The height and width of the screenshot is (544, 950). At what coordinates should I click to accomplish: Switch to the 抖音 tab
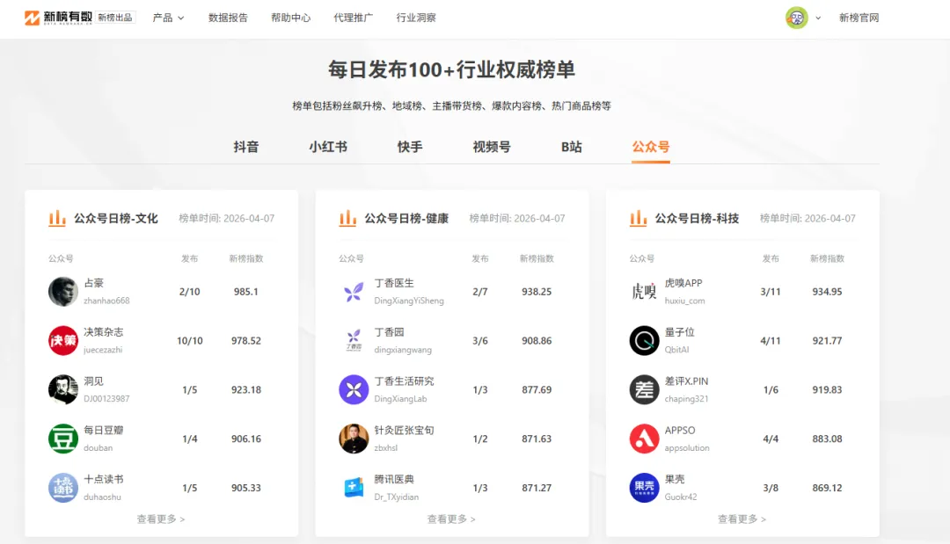coord(246,147)
